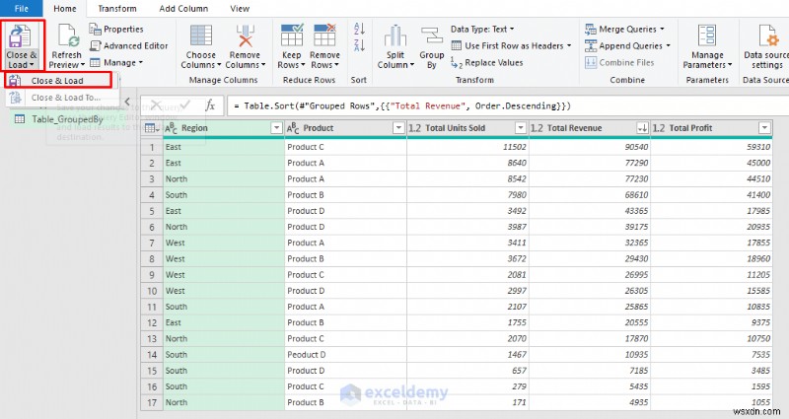The height and width of the screenshot is (419, 789).
Task: Click the Combine Files icon
Action: click(x=591, y=63)
